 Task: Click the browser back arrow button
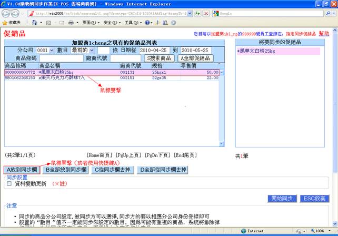[x=8, y=13]
